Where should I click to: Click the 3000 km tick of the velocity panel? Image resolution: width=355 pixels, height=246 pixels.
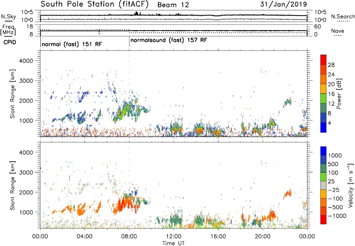26,172
